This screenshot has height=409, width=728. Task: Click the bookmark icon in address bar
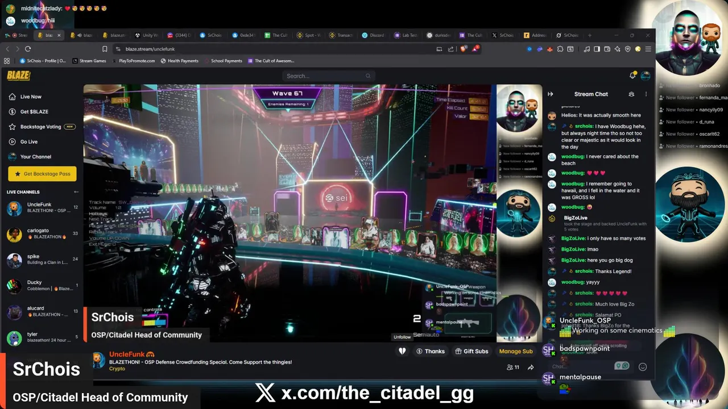pos(105,49)
